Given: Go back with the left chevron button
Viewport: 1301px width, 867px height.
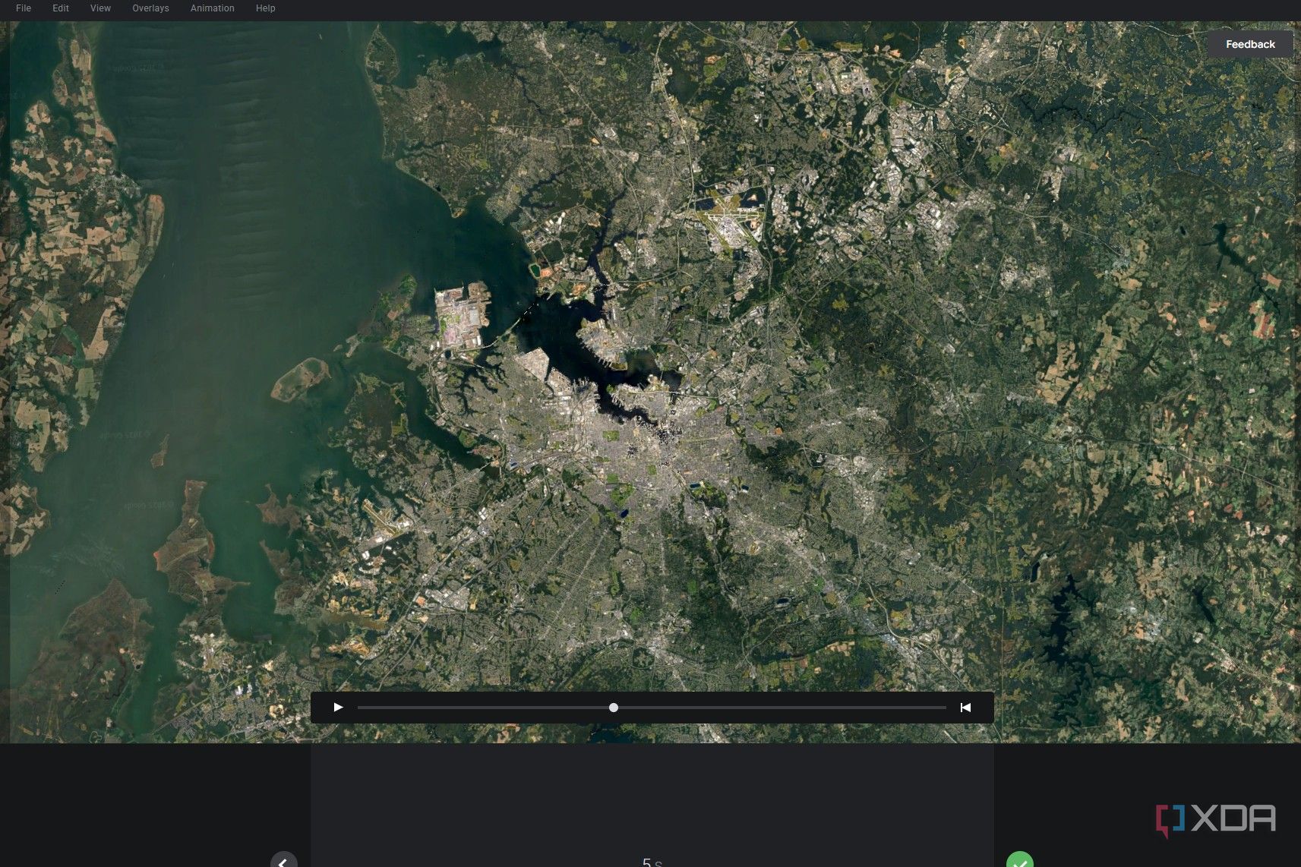Looking at the screenshot, I should coord(283,859).
